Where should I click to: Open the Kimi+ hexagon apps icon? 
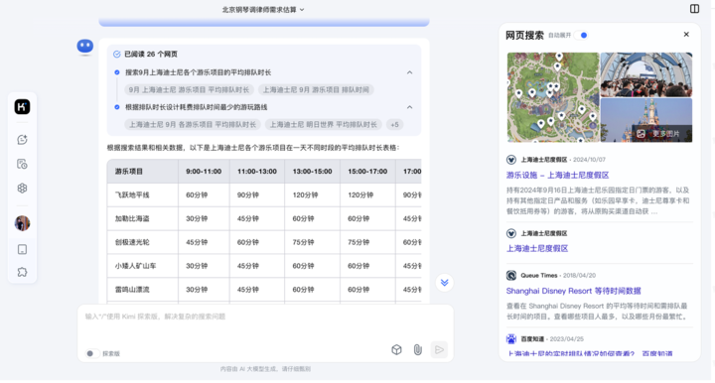tap(22, 189)
